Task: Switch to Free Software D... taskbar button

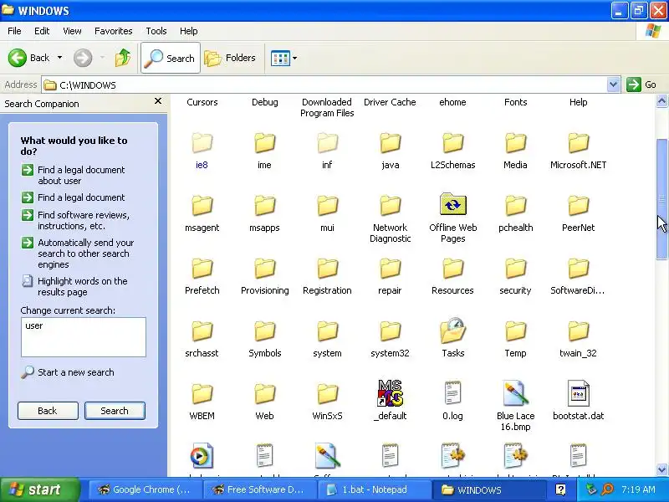Action: click(259, 489)
